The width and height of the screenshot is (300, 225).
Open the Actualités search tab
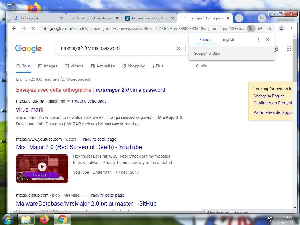tap(103, 66)
